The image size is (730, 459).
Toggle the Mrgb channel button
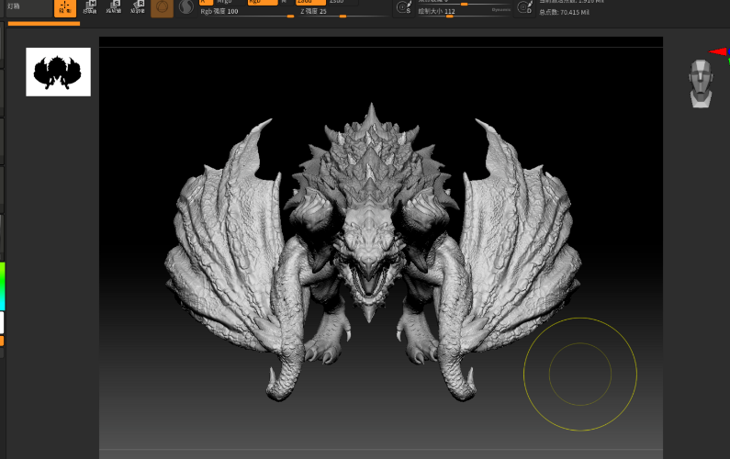(x=230, y=3)
